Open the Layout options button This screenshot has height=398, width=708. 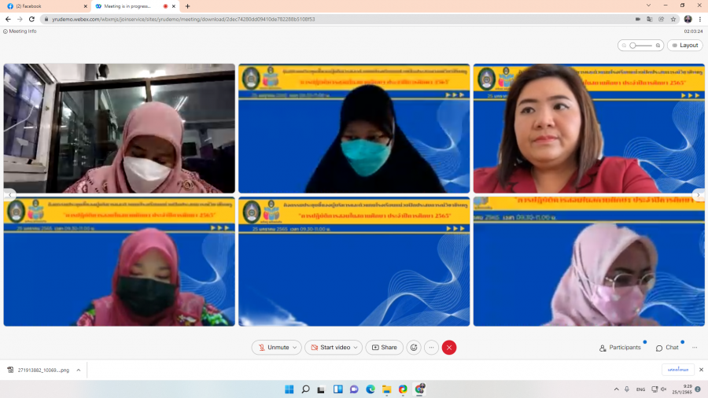point(684,46)
